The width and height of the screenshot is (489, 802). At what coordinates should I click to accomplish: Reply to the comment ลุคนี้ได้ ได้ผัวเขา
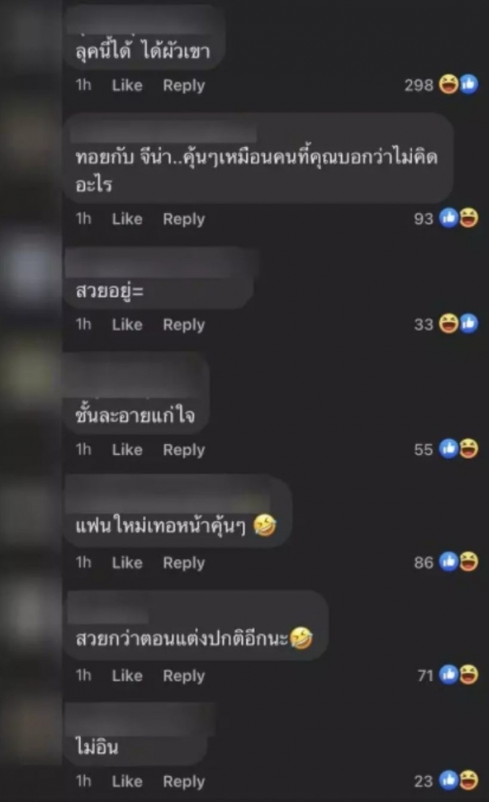click(183, 86)
